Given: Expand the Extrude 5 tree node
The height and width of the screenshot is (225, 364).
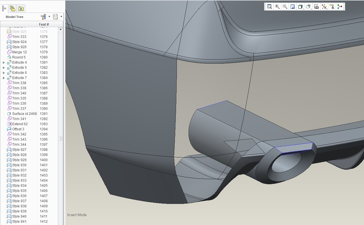Looking at the screenshot, I should pos(4,68).
